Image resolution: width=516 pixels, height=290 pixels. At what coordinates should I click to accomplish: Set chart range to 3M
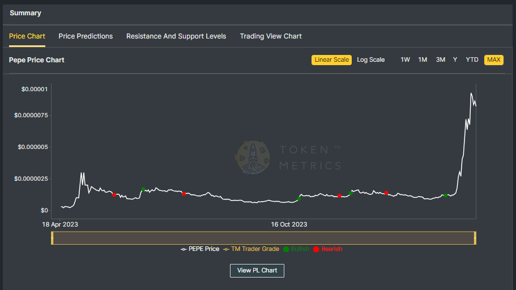tap(440, 60)
